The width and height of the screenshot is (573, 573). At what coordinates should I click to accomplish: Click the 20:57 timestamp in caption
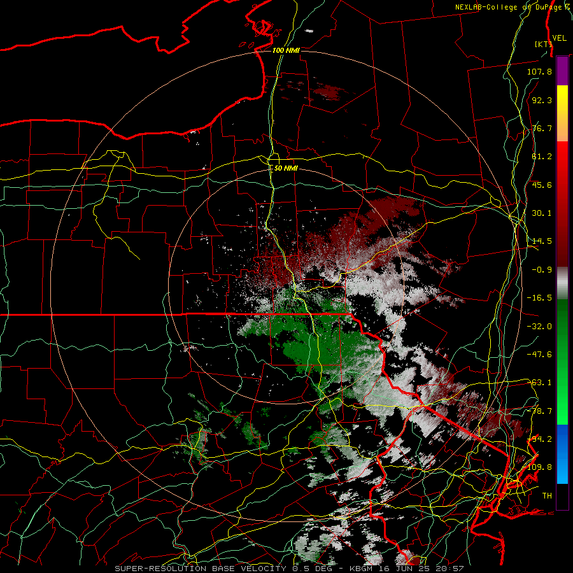[x=449, y=569]
